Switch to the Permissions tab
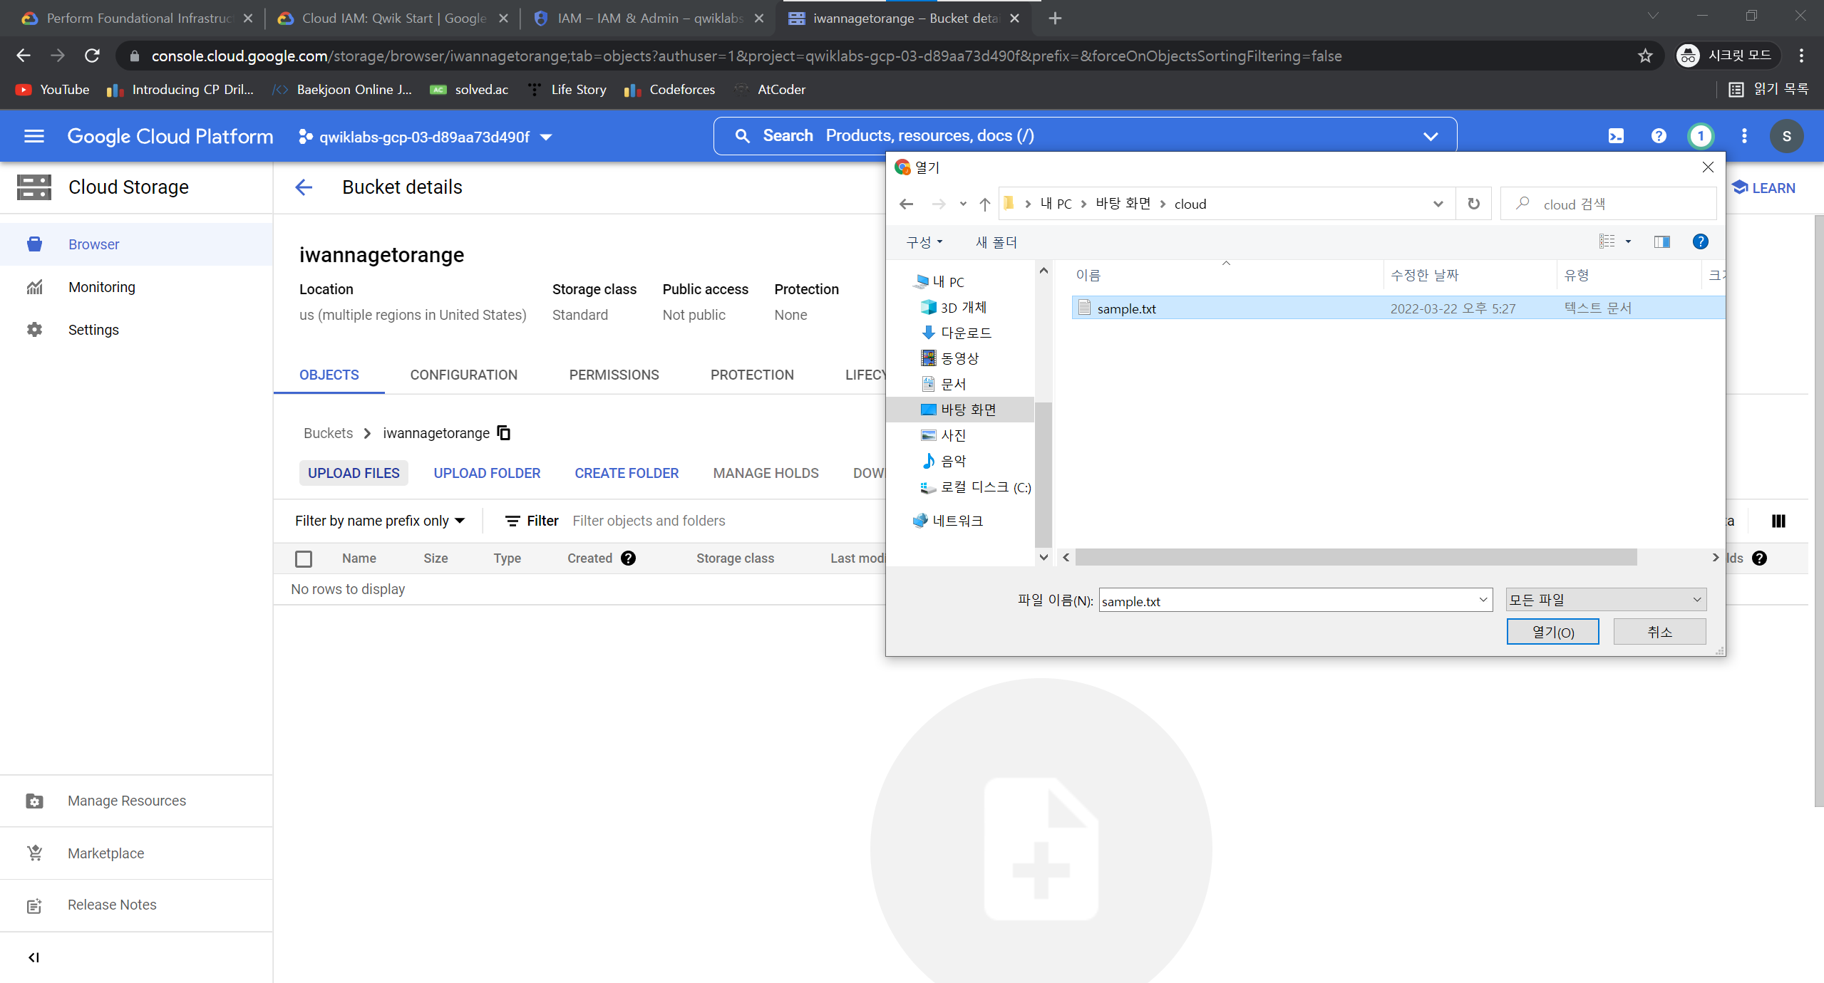Viewport: 1824px width, 983px height. coord(614,375)
